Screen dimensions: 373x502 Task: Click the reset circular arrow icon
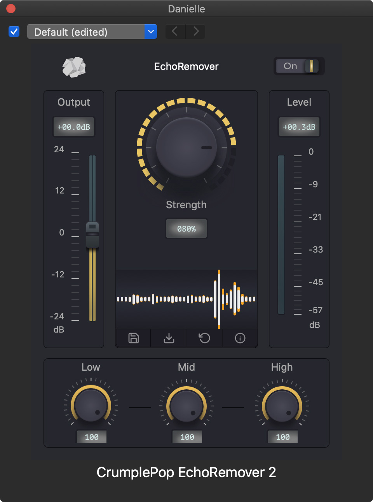click(x=204, y=338)
